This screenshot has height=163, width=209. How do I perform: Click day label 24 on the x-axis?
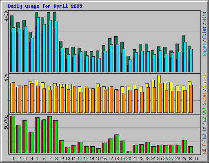(x=153, y=159)
